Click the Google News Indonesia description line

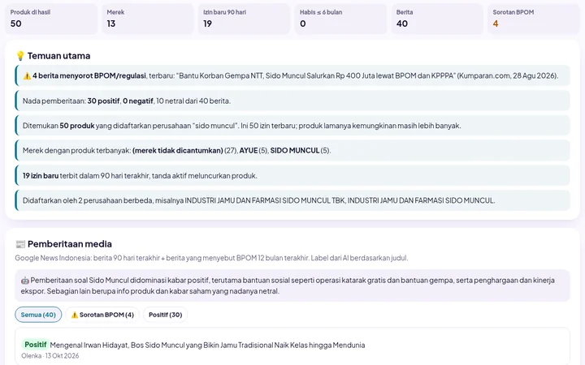coord(211,258)
